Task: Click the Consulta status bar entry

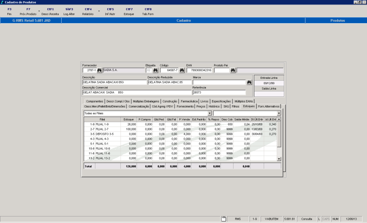Action: (307, 219)
